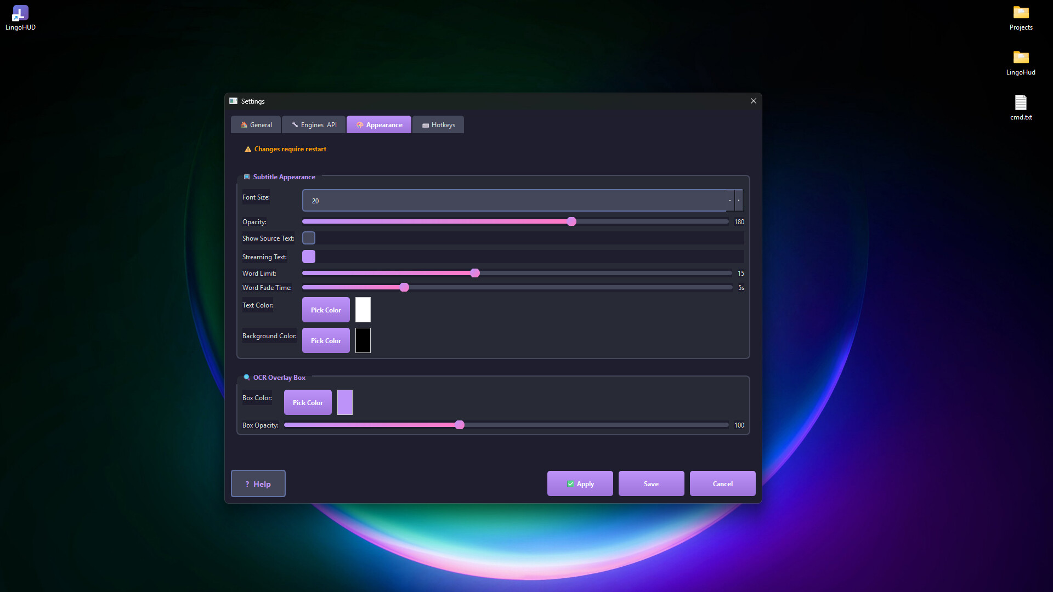Switch to the General tab
The width and height of the screenshot is (1053, 592).
click(256, 125)
